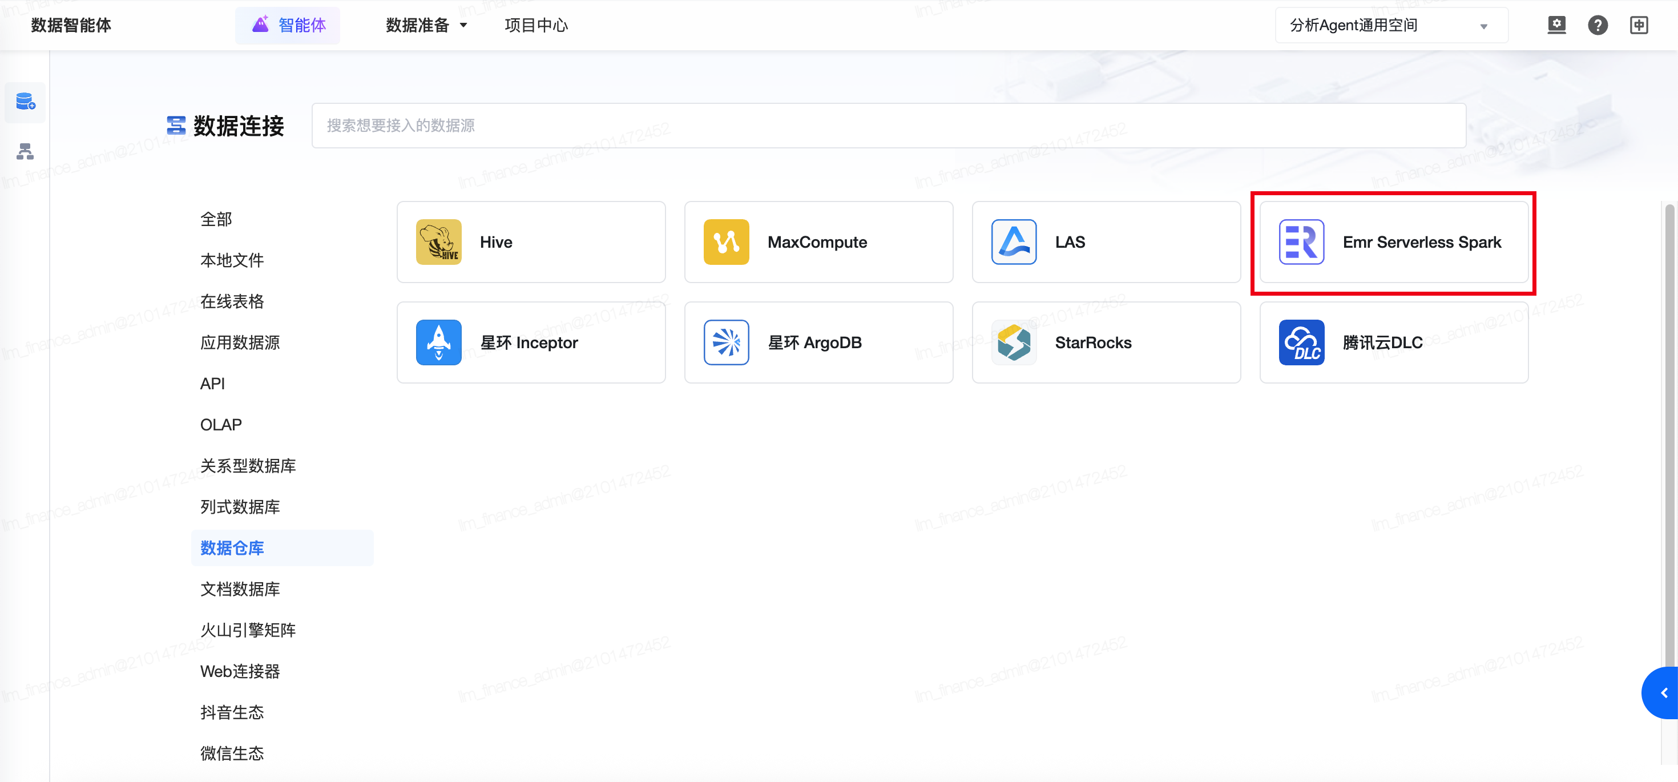Screen dimensions: 1678x782
Task: Open the hierarchy sidebar icon
Action: tap(26, 152)
